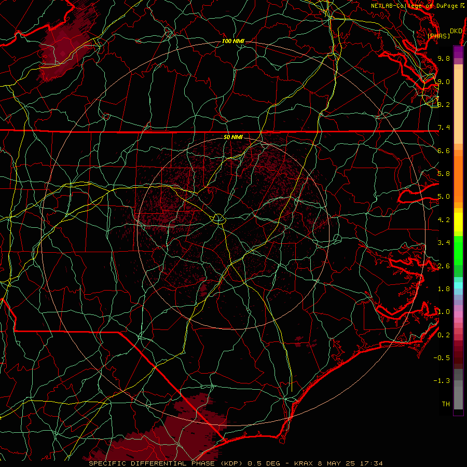This screenshot has width=467, height=467.
Task: Click the -0.5 value on the scale
Action: pos(442,358)
